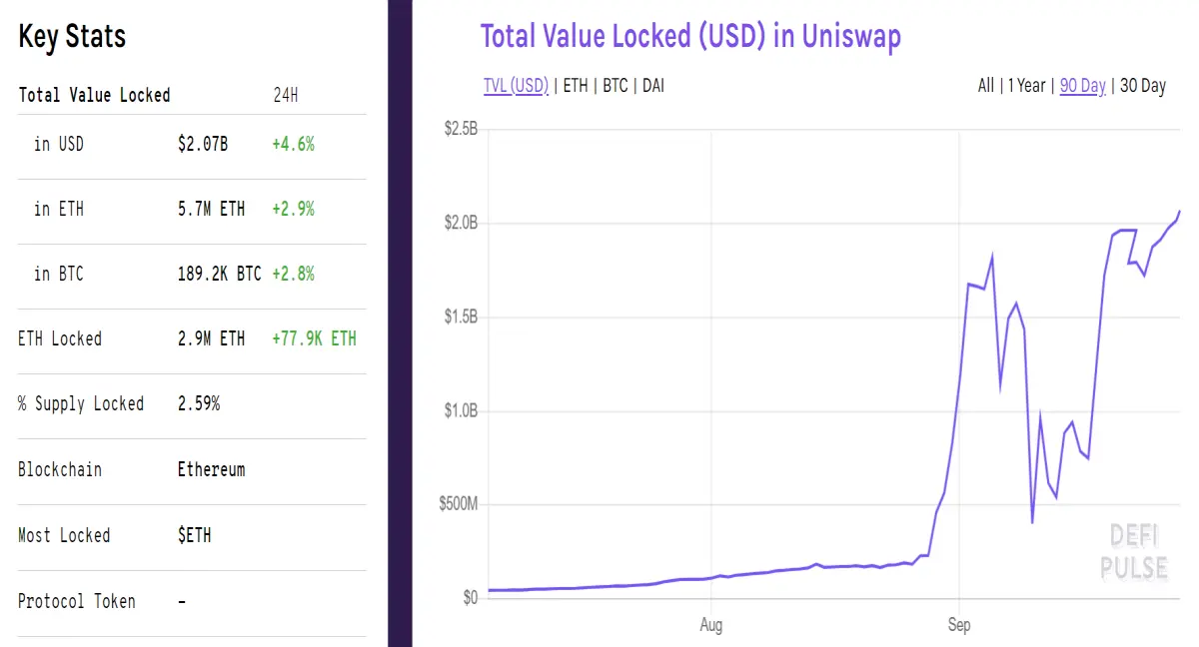Viewport: 1199px width, 647px height.
Task: Click the '+2.8%' change for BTC
Action: click(x=293, y=274)
